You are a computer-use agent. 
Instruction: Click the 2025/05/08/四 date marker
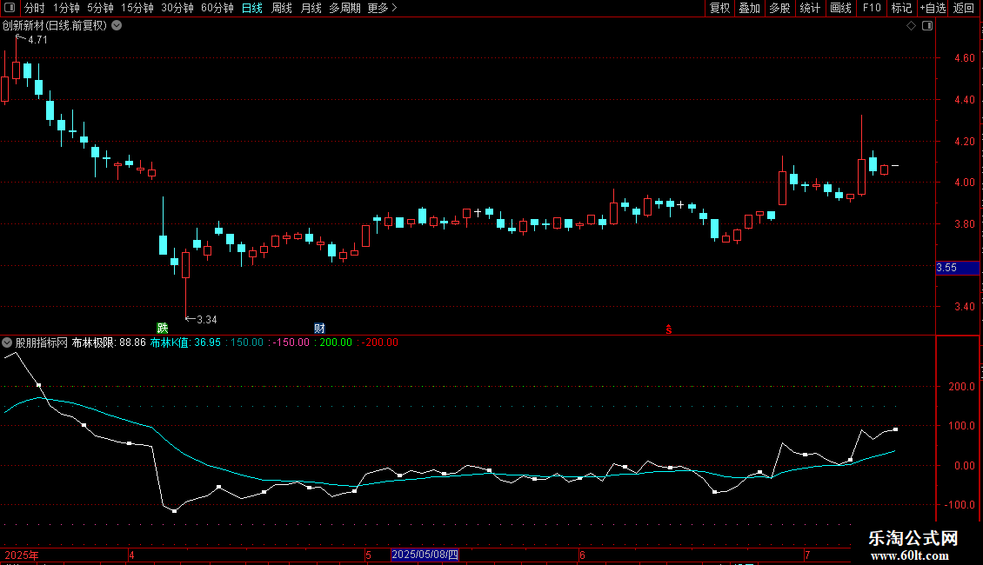point(425,555)
